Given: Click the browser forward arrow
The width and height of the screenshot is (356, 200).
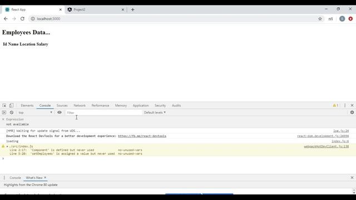Looking at the screenshot, I should 14,19.
